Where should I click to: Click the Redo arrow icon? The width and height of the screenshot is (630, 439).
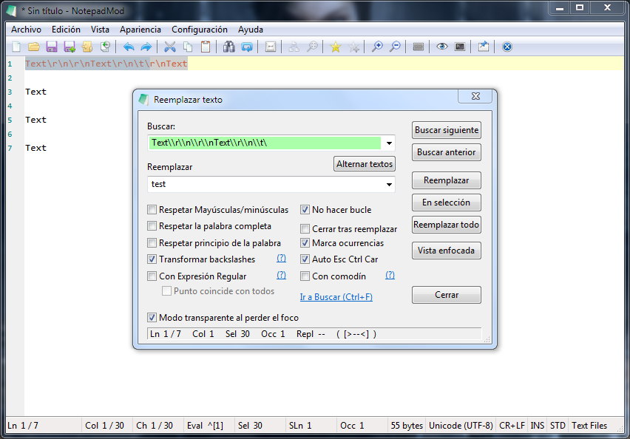click(146, 47)
